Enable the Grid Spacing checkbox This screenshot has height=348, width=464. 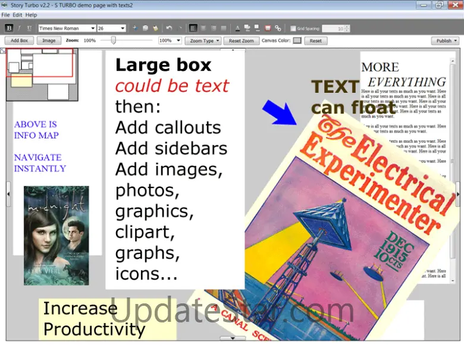pos(293,29)
